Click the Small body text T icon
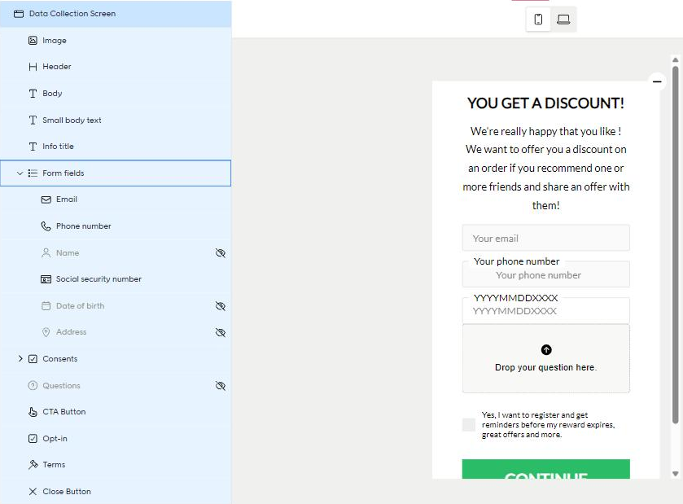 point(33,121)
